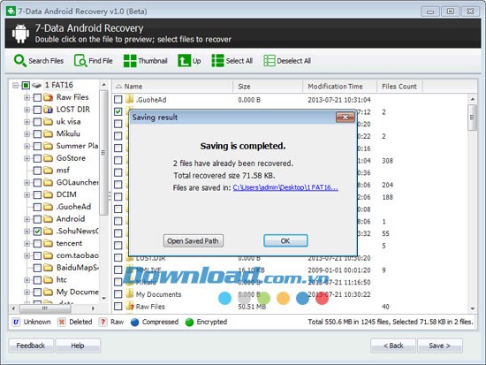Click the .GuoheAd folder icon in file list
This screenshot has height=365, width=486.
tap(130, 99)
